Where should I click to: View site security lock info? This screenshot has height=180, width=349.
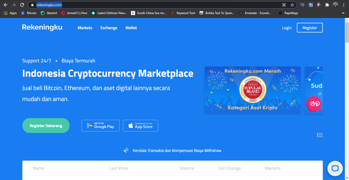pos(32,5)
